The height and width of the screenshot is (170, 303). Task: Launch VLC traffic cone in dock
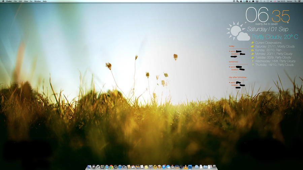pyautogui.click(x=186, y=167)
